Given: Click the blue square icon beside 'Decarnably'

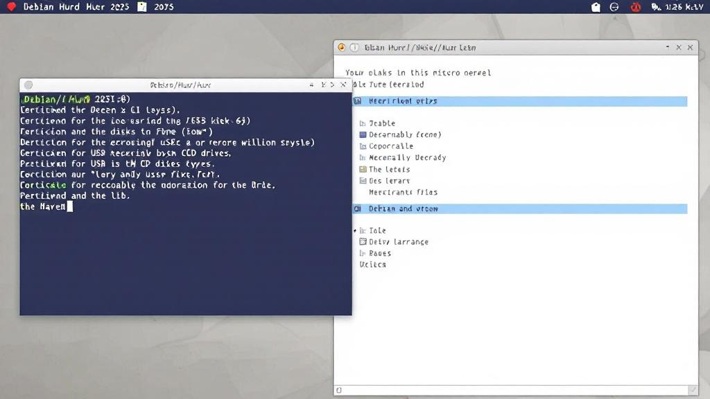Looking at the screenshot, I should click(363, 134).
